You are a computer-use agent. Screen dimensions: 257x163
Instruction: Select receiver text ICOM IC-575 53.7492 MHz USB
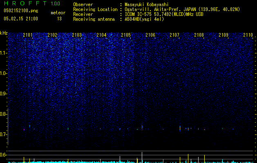coord(164,14)
